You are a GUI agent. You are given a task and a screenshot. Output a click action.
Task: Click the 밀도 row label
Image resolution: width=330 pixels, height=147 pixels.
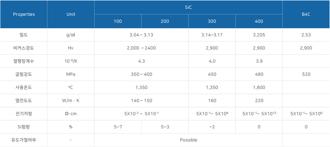[x=24, y=35]
